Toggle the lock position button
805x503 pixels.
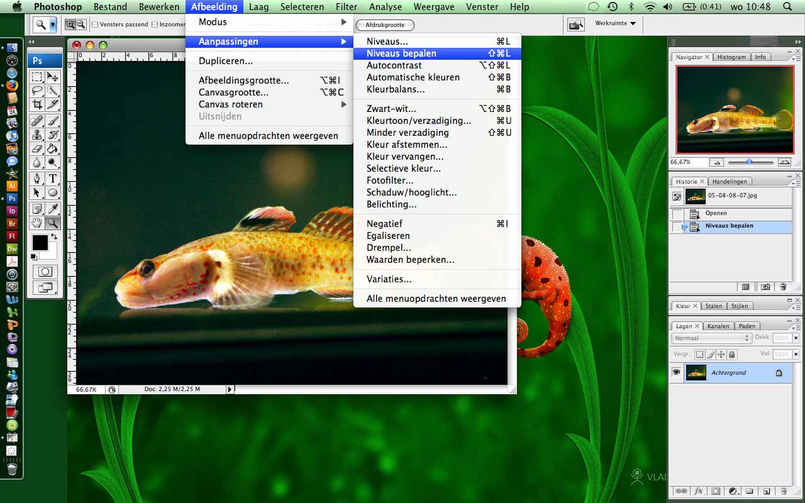click(x=721, y=355)
